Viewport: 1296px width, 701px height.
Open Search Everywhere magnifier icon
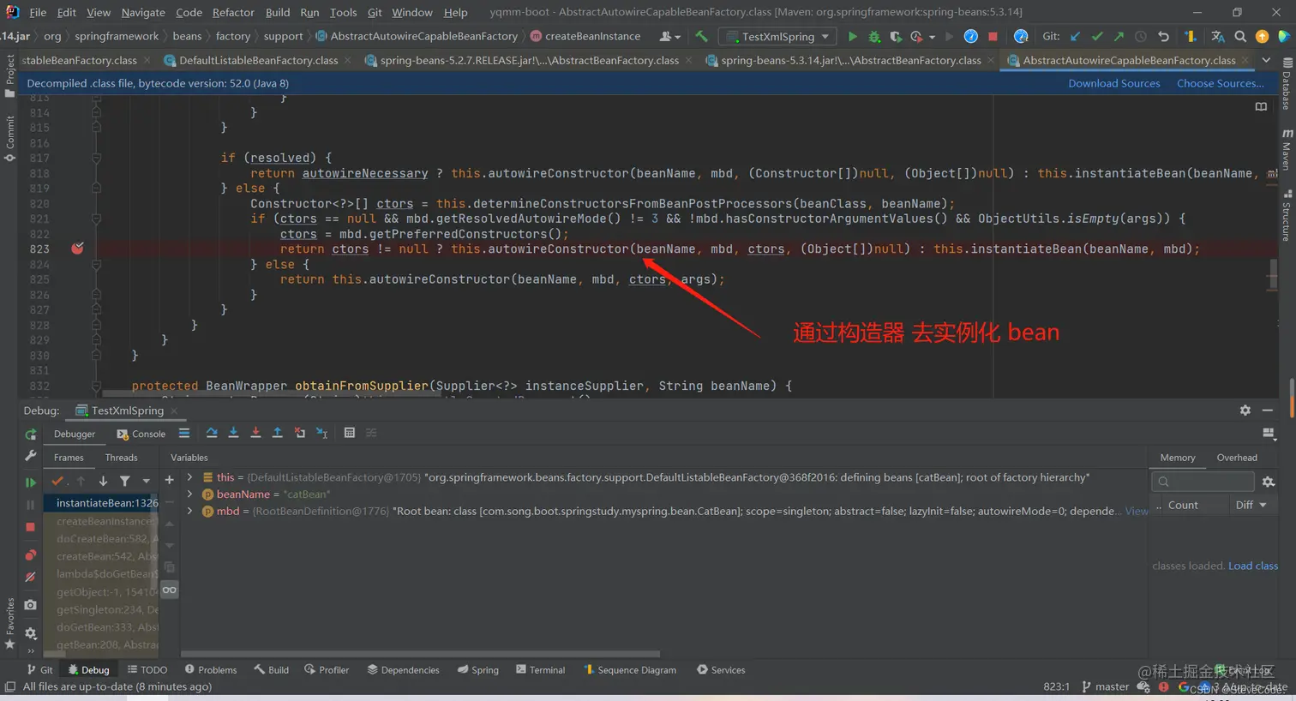click(1240, 37)
